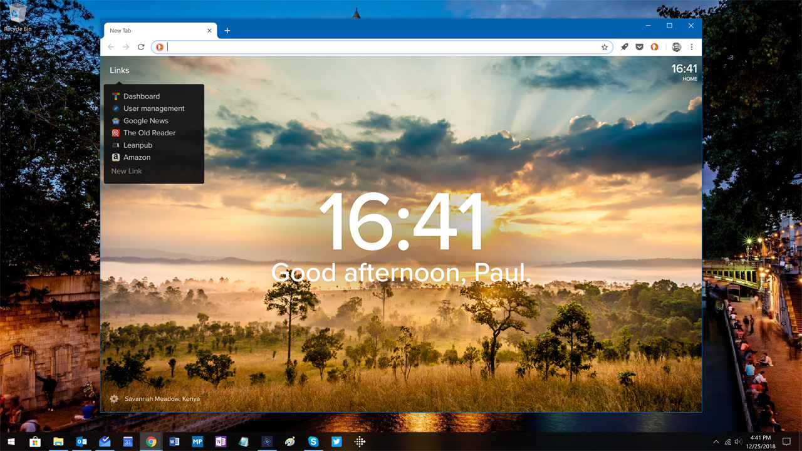Click the Chrome profile avatar
Image resolution: width=802 pixels, height=451 pixels.
click(x=676, y=47)
